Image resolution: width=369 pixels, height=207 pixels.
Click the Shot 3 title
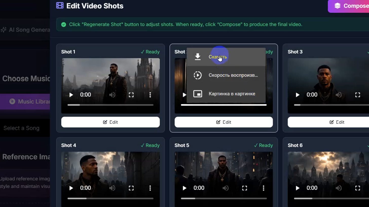click(295, 52)
